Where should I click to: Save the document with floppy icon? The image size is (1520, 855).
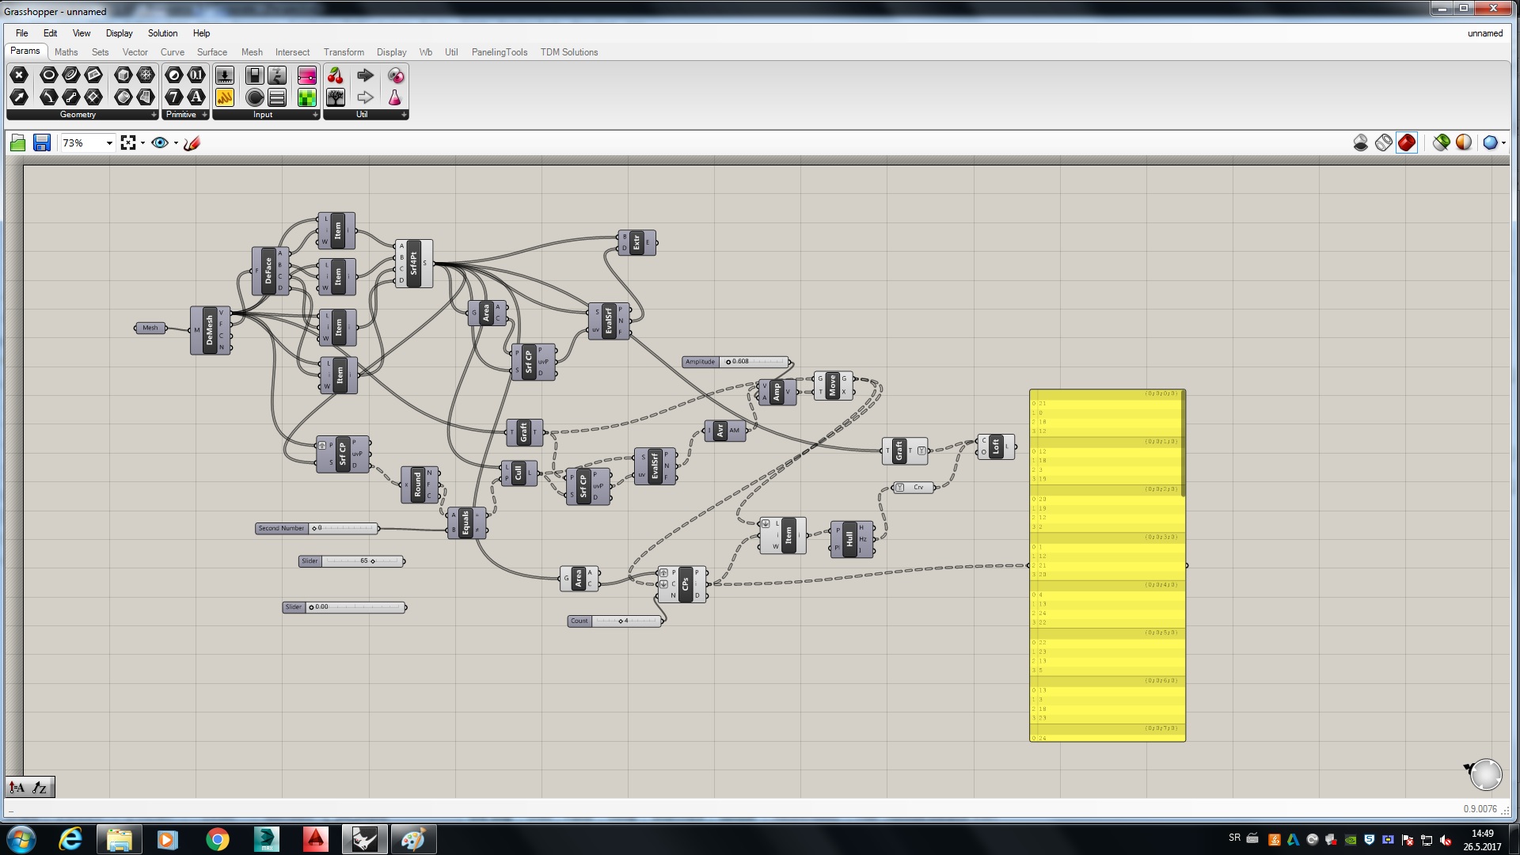click(x=42, y=143)
